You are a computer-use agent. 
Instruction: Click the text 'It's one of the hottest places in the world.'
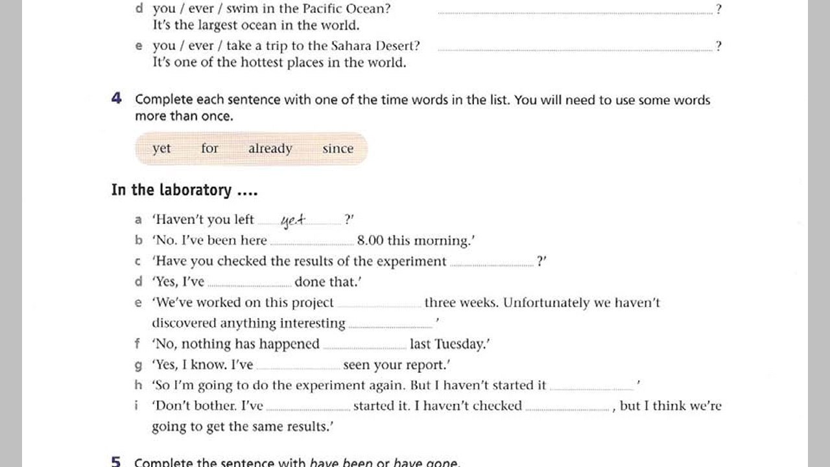(x=279, y=63)
